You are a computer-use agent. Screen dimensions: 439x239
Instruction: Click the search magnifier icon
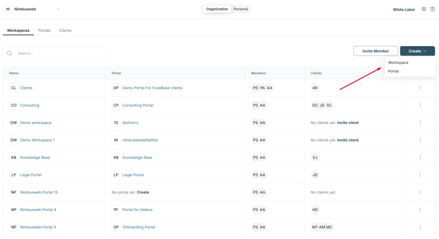pos(9,53)
